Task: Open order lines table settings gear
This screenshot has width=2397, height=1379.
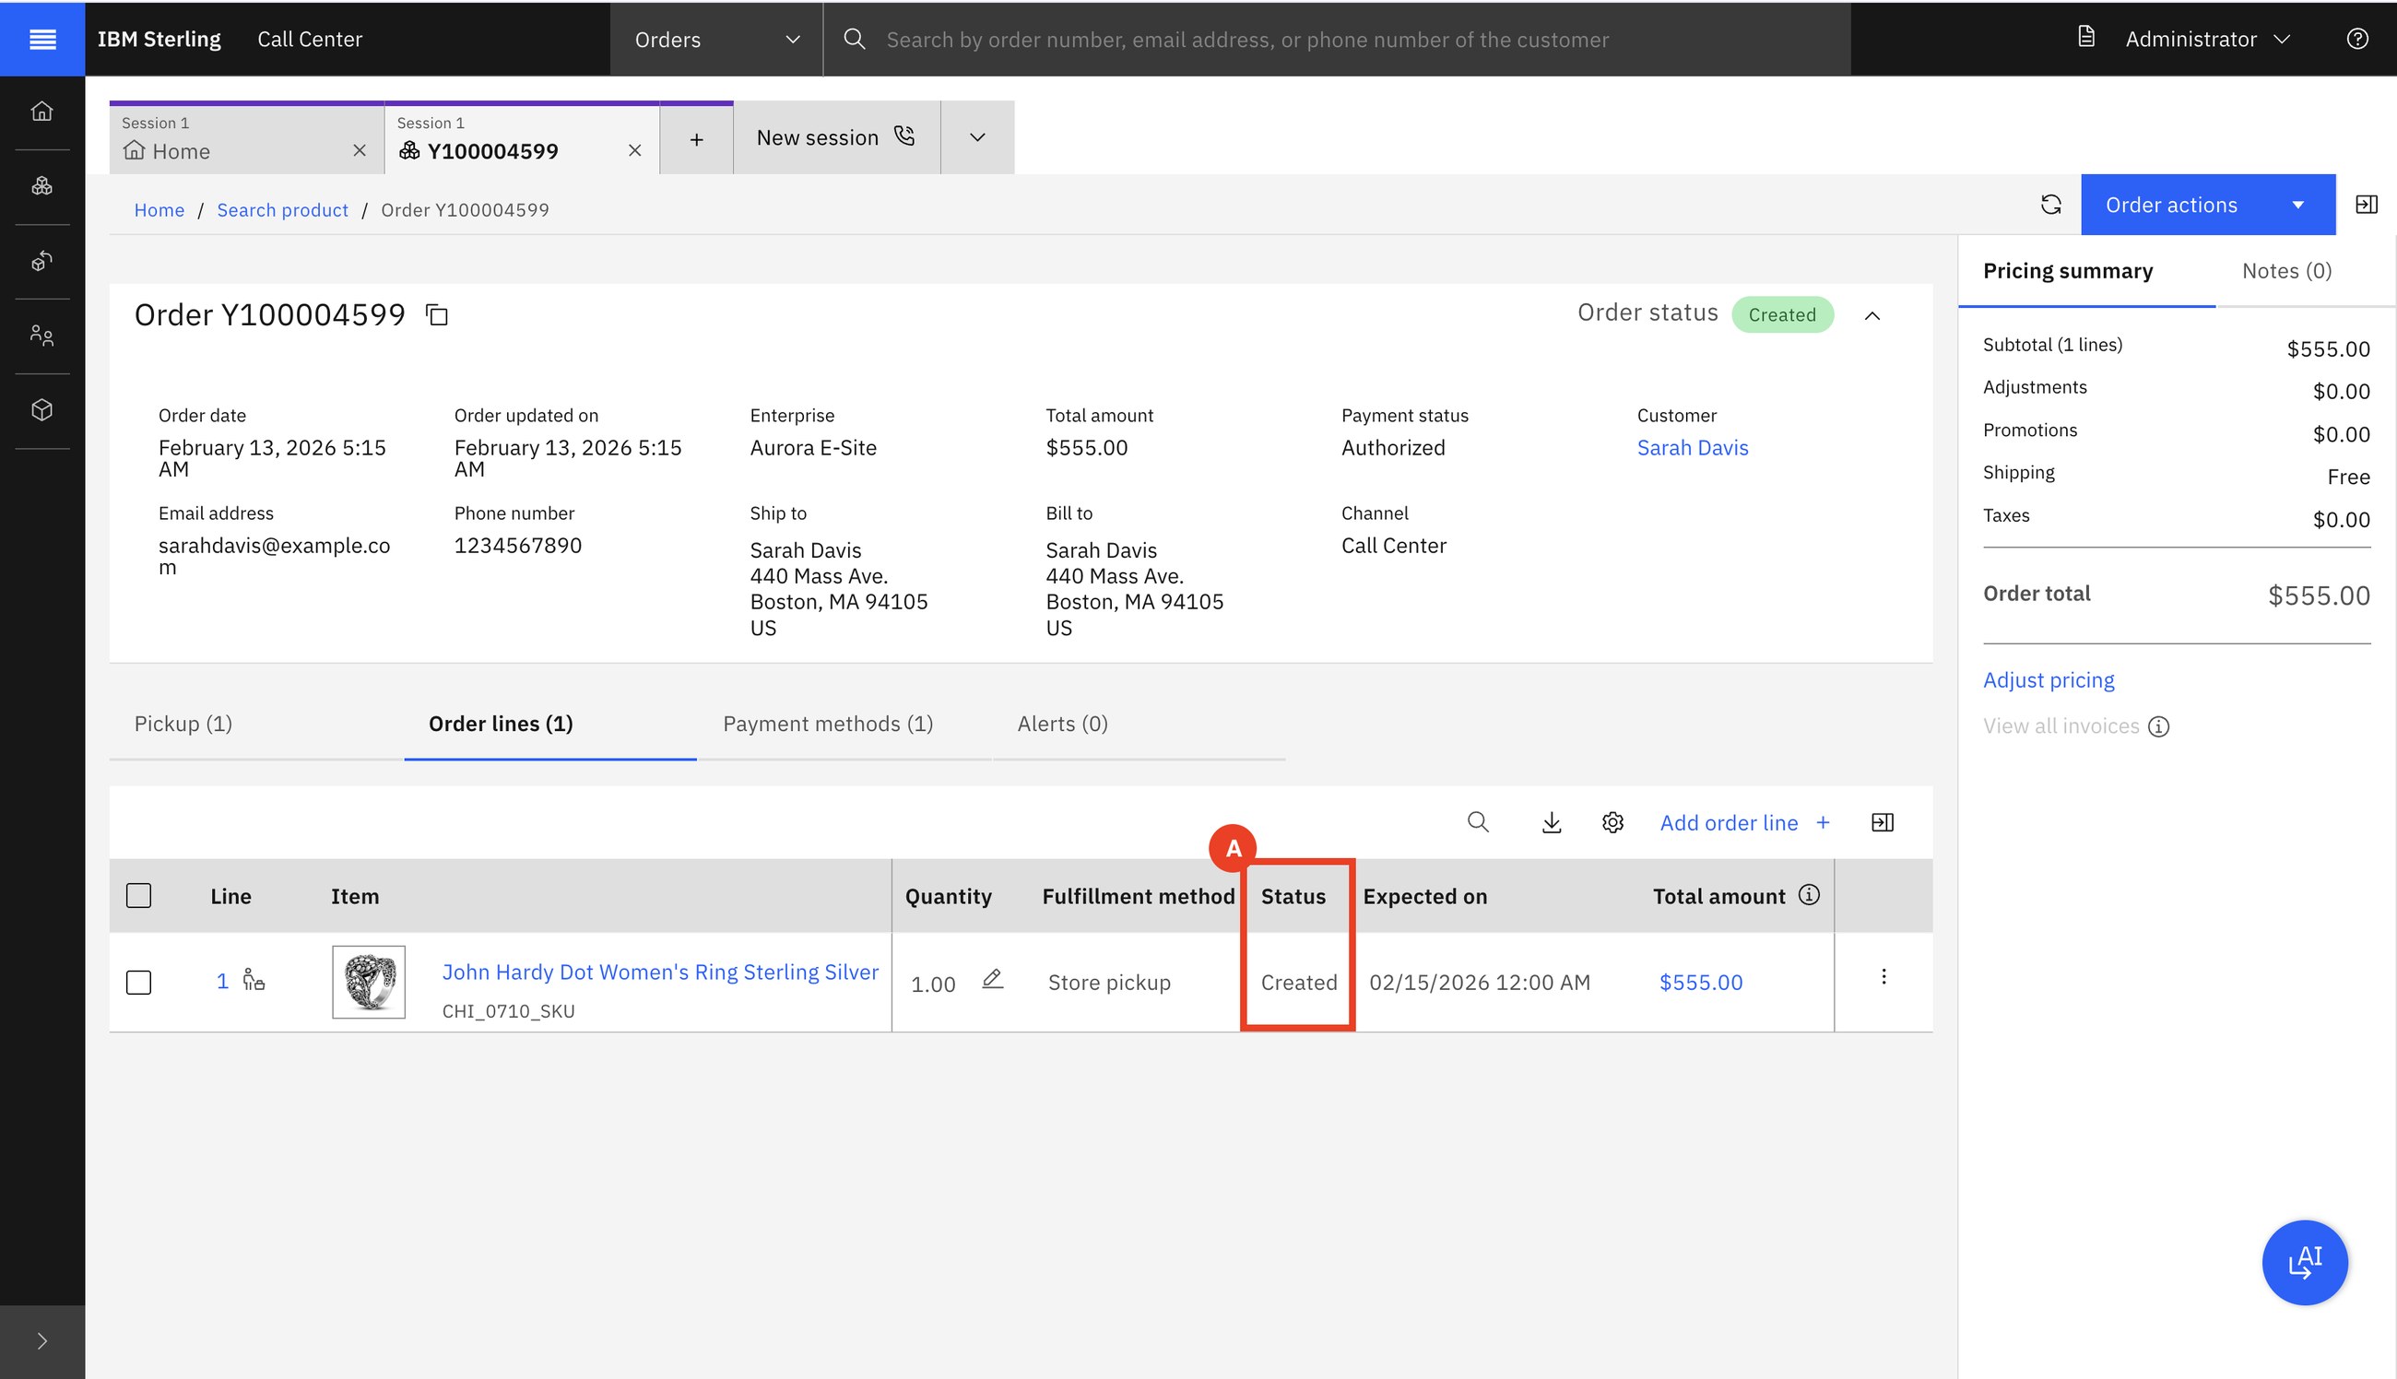Action: (x=1612, y=822)
